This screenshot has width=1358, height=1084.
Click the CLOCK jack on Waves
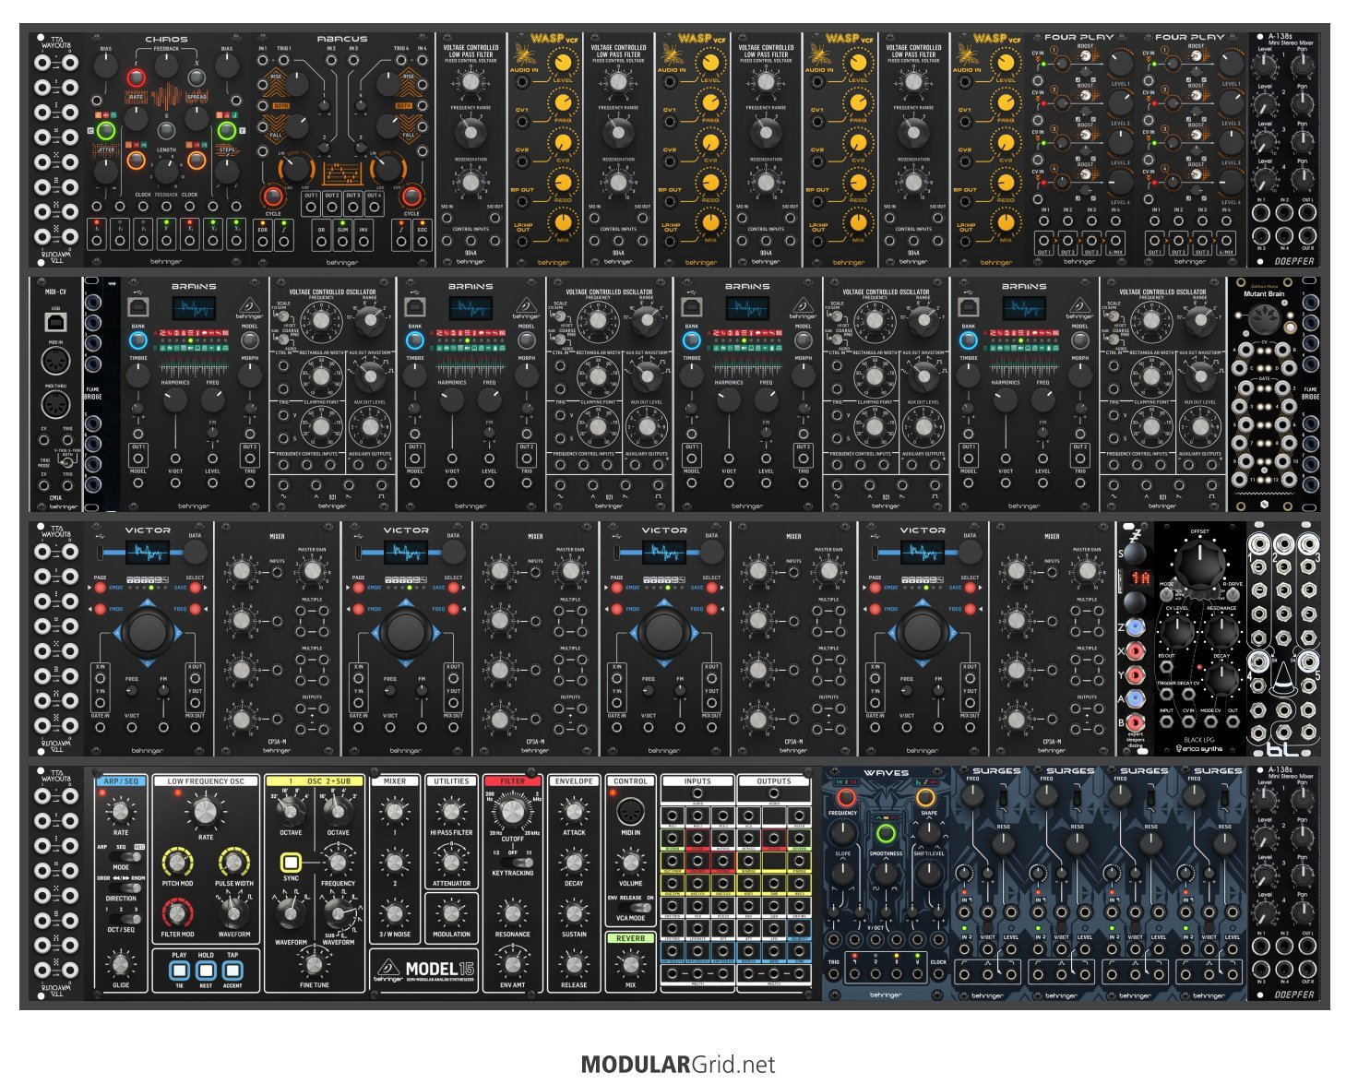click(938, 976)
